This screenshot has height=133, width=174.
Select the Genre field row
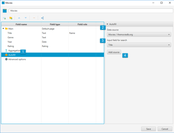point(52,37)
